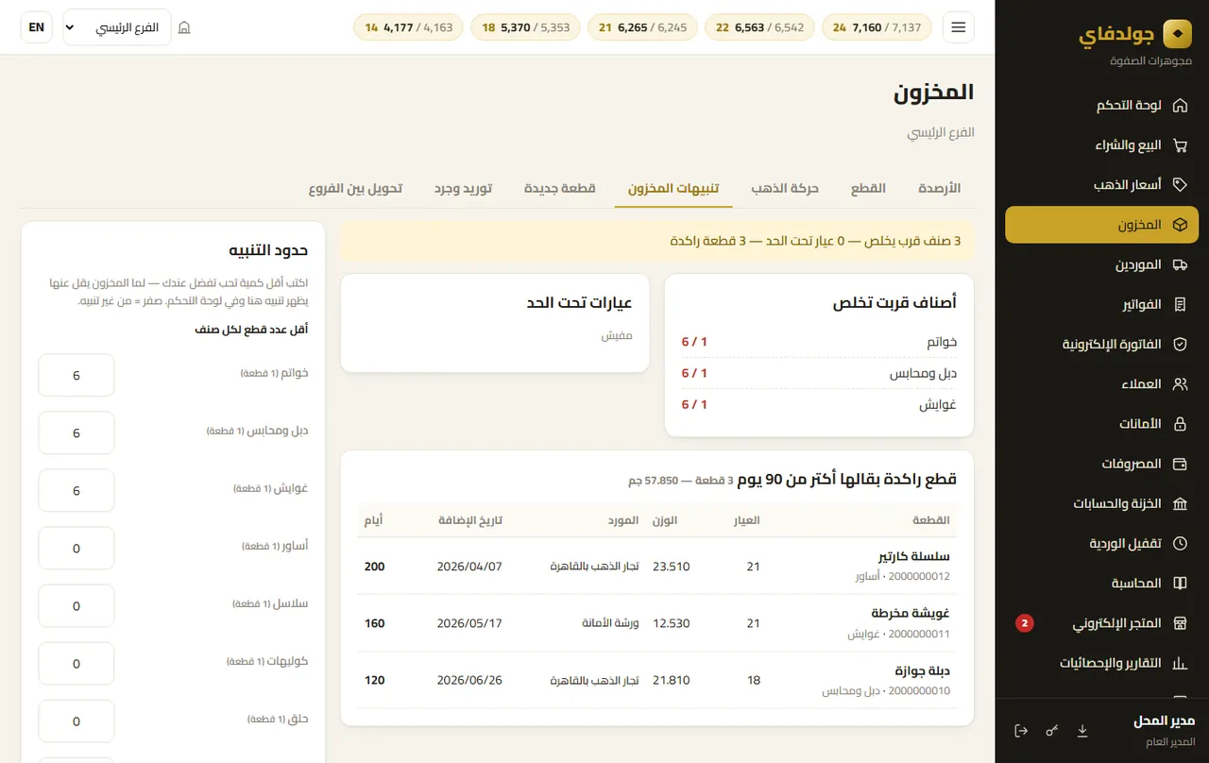Click the people icon for العملاء
Viewport: 1209px width, 763px height.
1180,384
